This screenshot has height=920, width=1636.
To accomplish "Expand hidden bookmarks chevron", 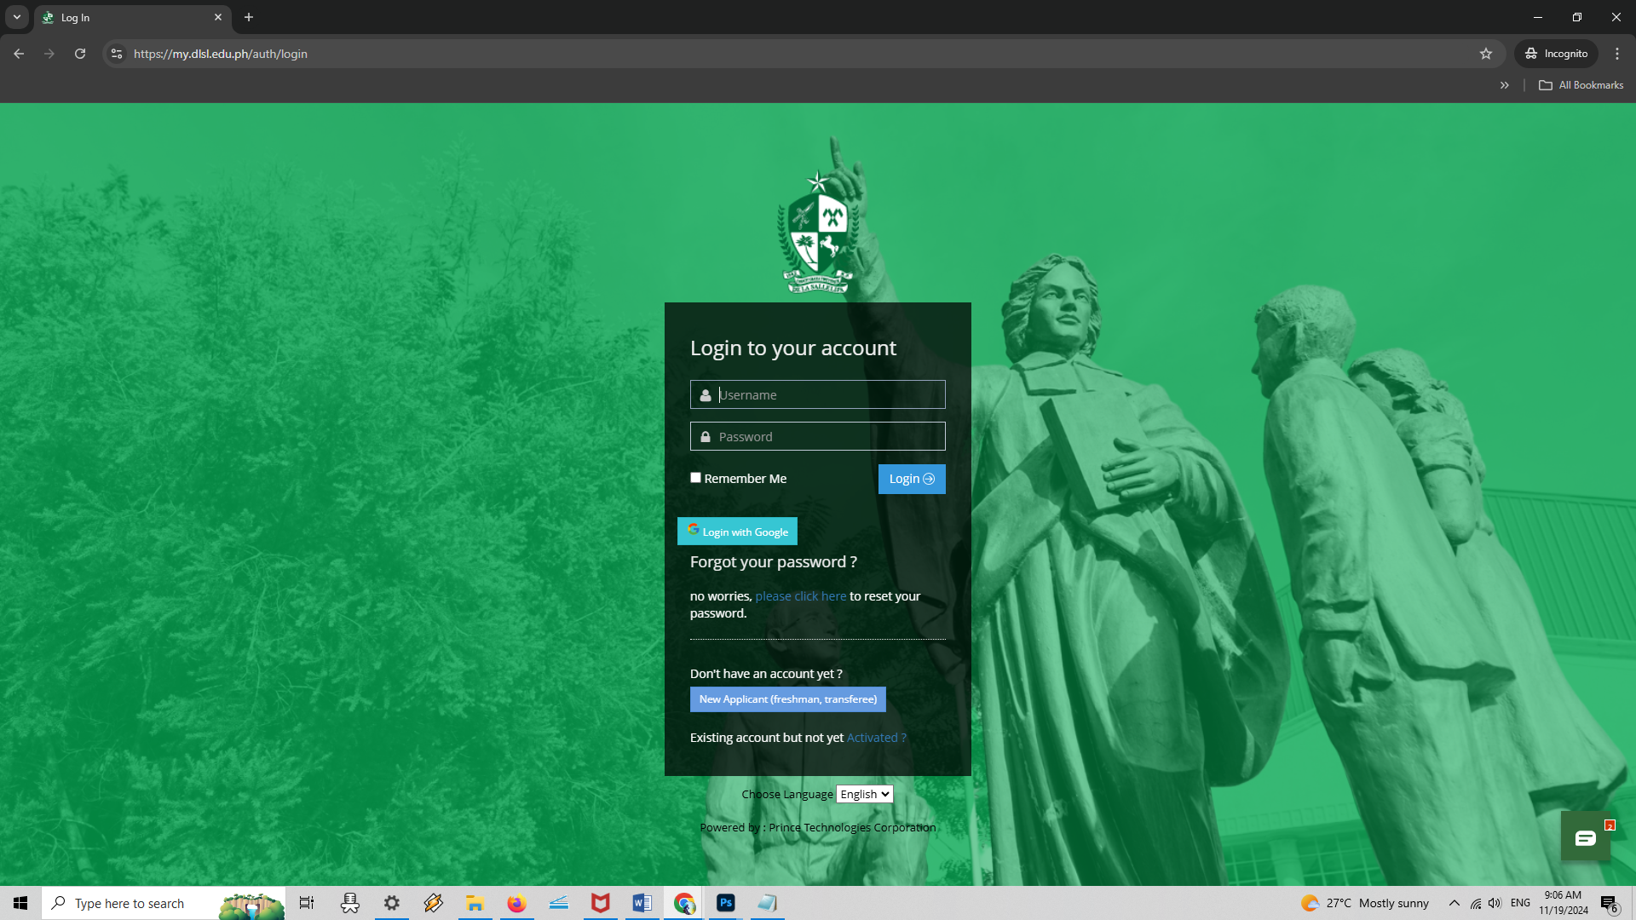I will click(1505, 85).
